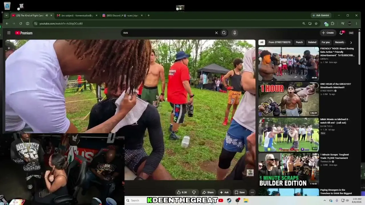The height and width of the screenshot is (205, 365).
Task: Open YouTube from the Windows taskbar
Action: coord(221,200)
